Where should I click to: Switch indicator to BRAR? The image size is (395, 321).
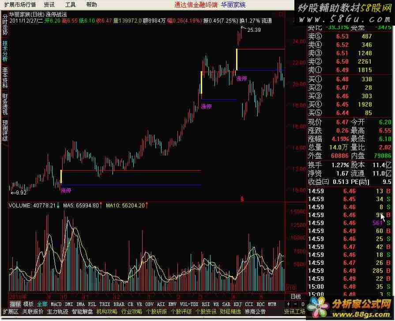point(119,304)
